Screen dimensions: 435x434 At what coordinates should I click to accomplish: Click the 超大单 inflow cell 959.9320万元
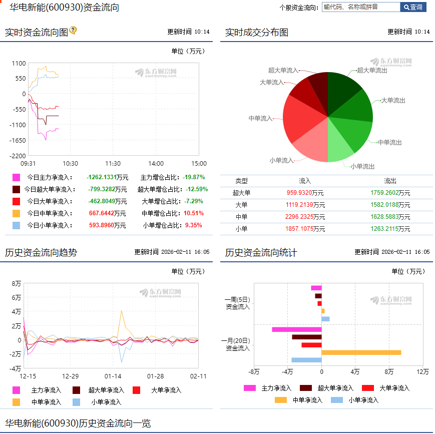(x=305, y=193)
